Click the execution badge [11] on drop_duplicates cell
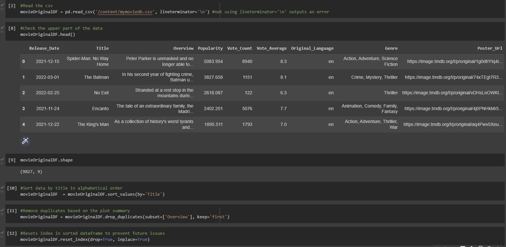506x247 pixels. coord(12,211)
